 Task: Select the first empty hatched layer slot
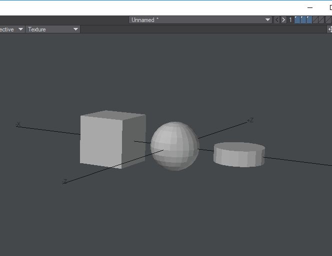click(315, 20)
